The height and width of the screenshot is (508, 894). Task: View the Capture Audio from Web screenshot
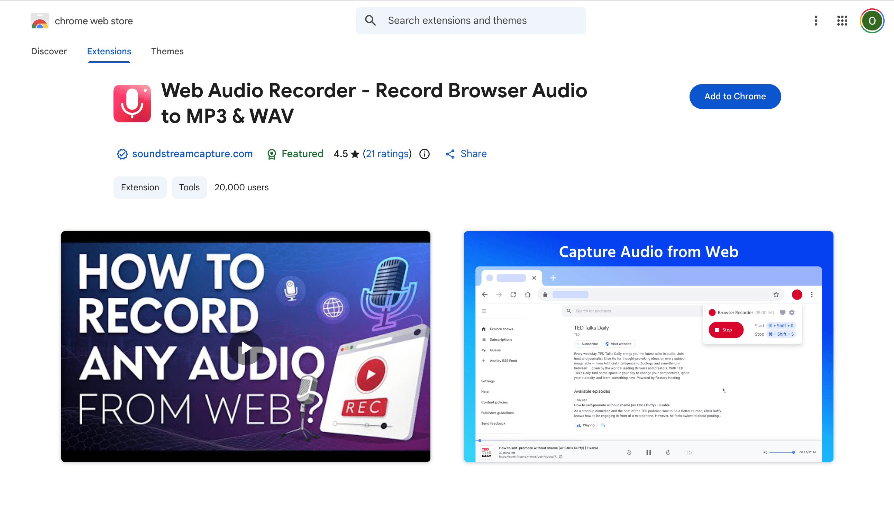pos(648,347)
